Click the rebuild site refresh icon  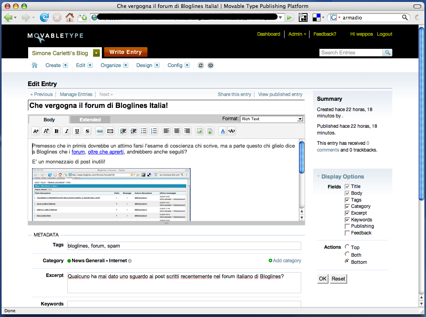point(201,65)
